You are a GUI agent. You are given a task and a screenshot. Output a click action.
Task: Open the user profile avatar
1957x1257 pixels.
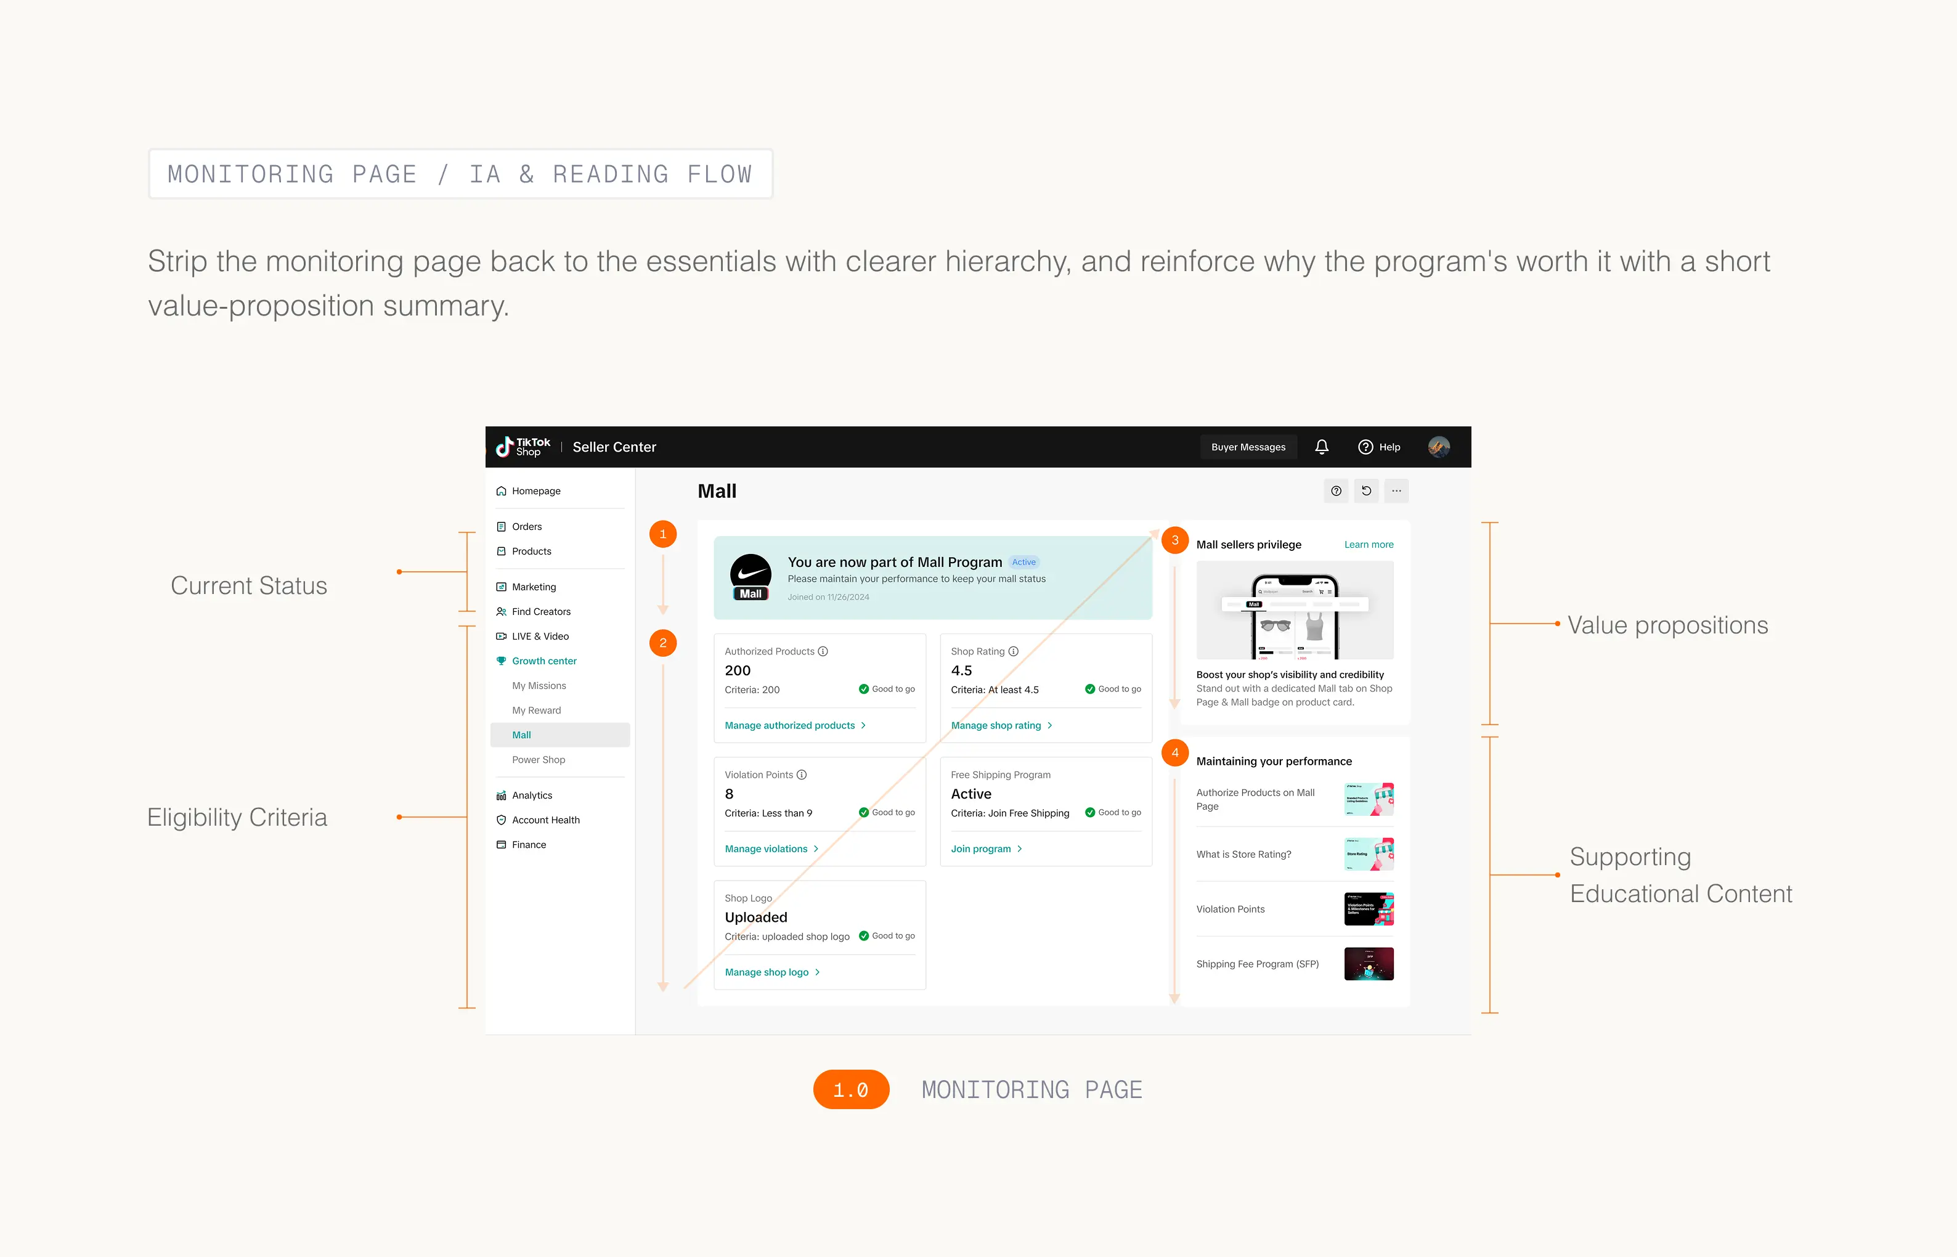tap(1439, 447)
